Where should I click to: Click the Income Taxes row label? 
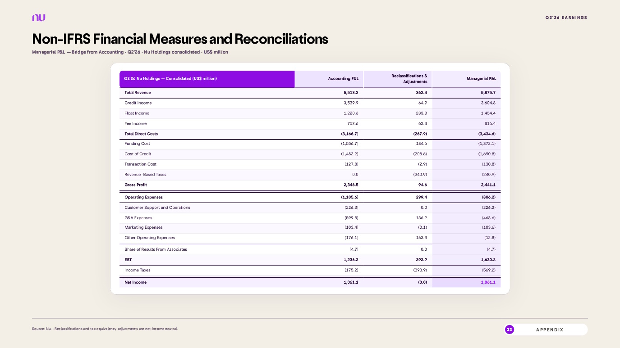click(x=138, y=270)
